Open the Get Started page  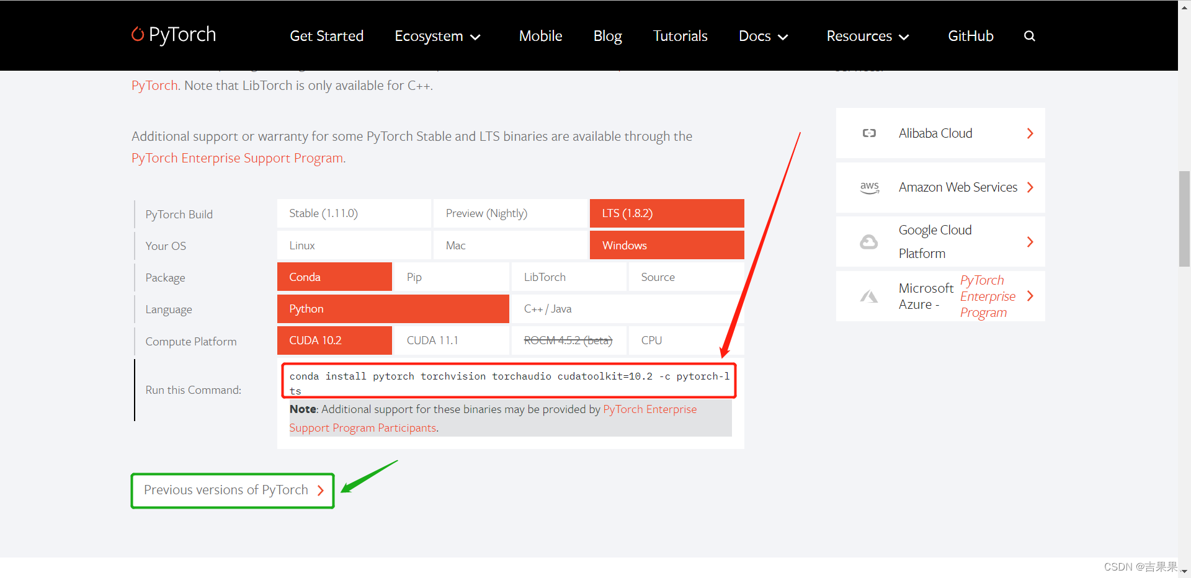pos(327,36)
